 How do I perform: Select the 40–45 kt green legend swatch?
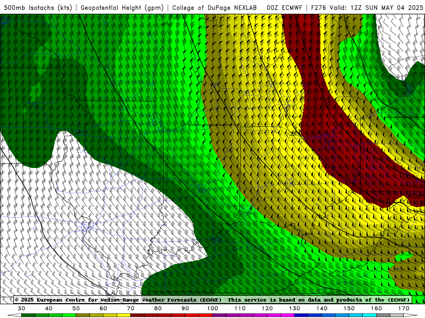[56, 315]
